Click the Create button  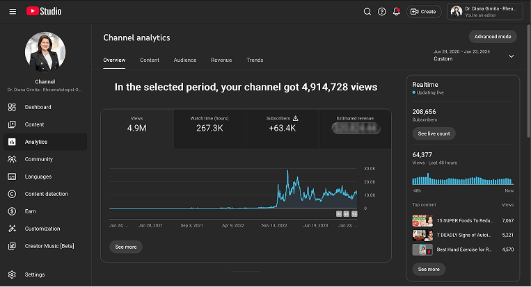click(424, 11)
